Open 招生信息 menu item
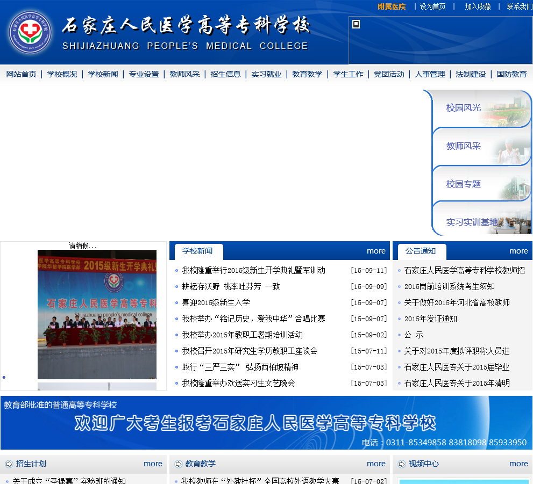Viewport: 533px width, 484px height. click(x=225, y=74)
